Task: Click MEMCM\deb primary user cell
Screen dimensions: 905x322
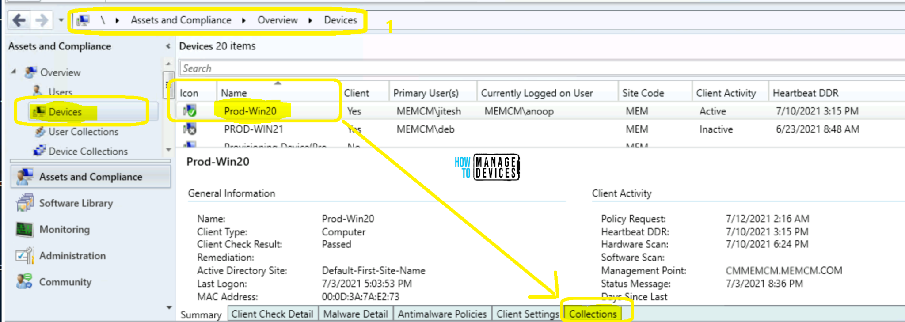Action: coord(425,129)
